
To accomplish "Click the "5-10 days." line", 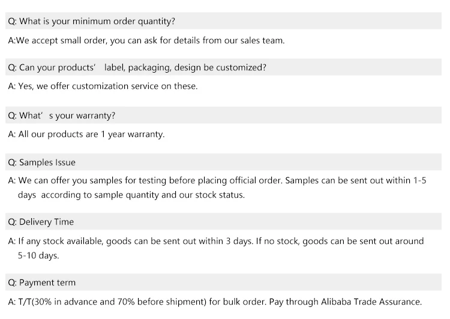I will (x=38, y=255).
